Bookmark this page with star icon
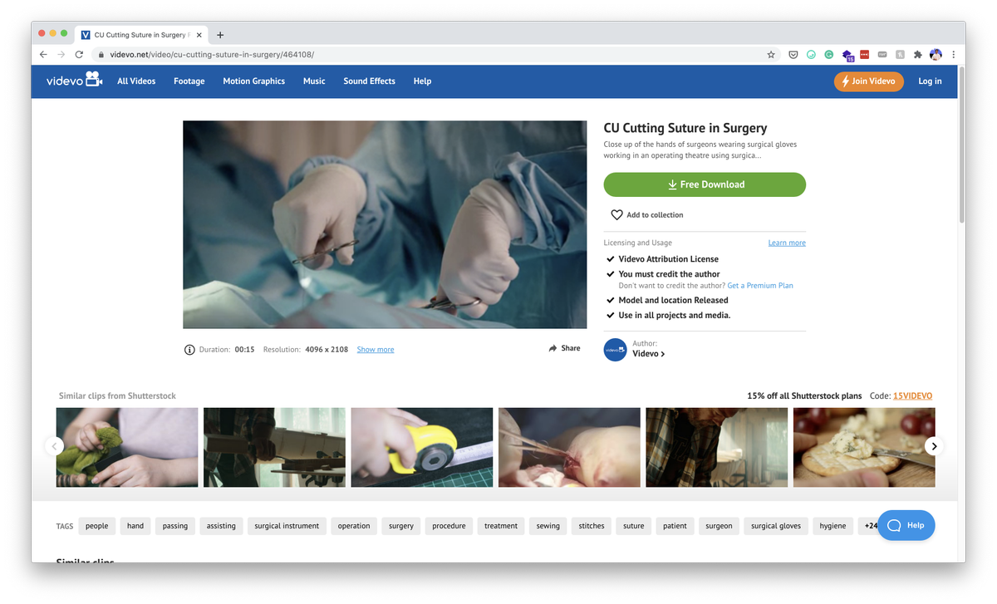The height and width of the screenshot is (604, 997). point(771,55)
